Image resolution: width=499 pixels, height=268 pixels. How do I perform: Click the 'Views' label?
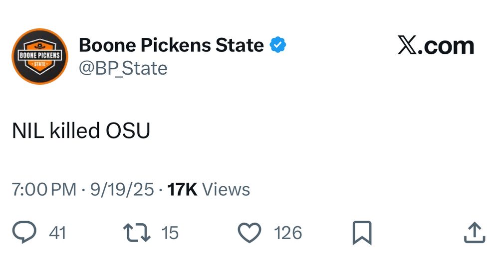(226, 189)
